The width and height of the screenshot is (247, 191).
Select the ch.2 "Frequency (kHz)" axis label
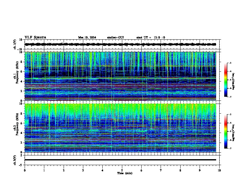pos(17,124)
